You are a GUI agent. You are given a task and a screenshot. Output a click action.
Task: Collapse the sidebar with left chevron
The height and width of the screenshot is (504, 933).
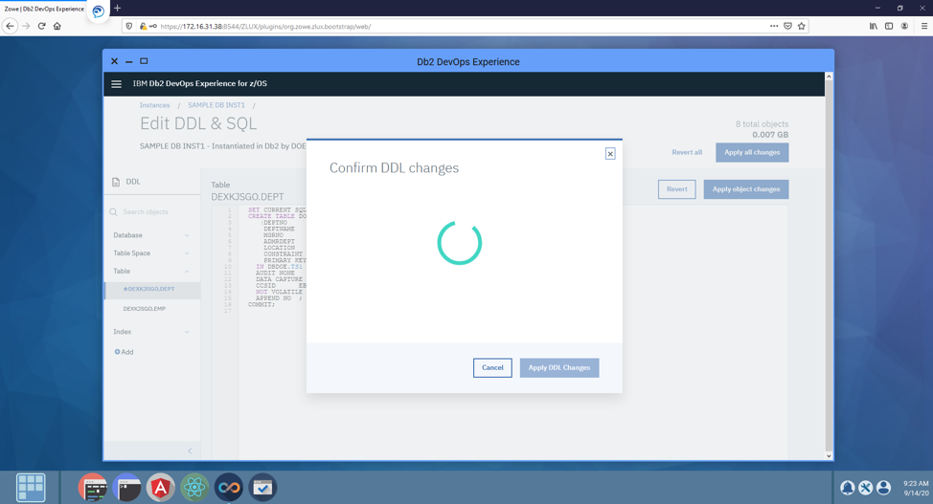(x=190, y=451)
